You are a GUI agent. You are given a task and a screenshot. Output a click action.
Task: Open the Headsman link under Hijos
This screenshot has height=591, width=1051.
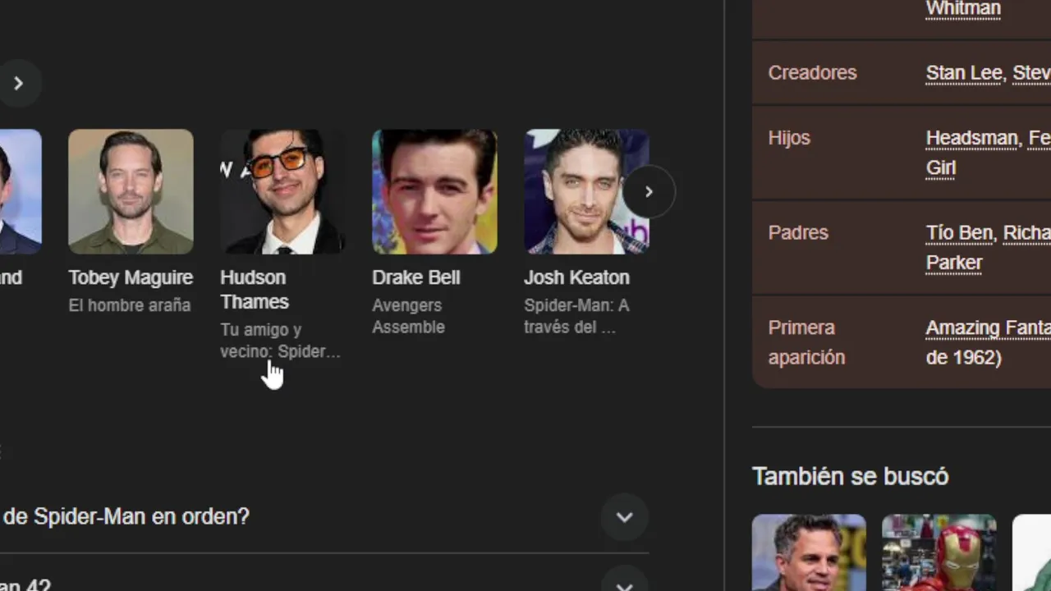971,138
